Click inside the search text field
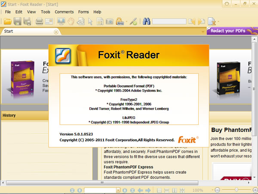The image size is (258, 194). pyautogui.click(x=169, y=21)
